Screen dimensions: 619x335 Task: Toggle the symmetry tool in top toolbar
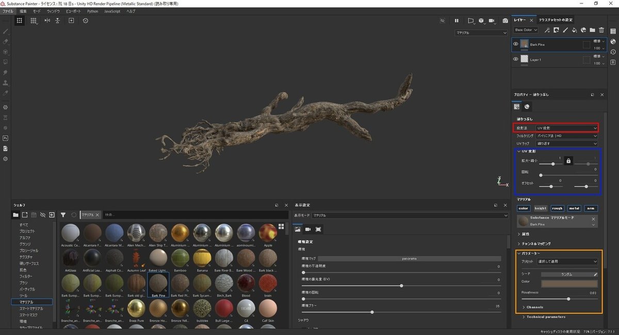click(x=47, y=21)
